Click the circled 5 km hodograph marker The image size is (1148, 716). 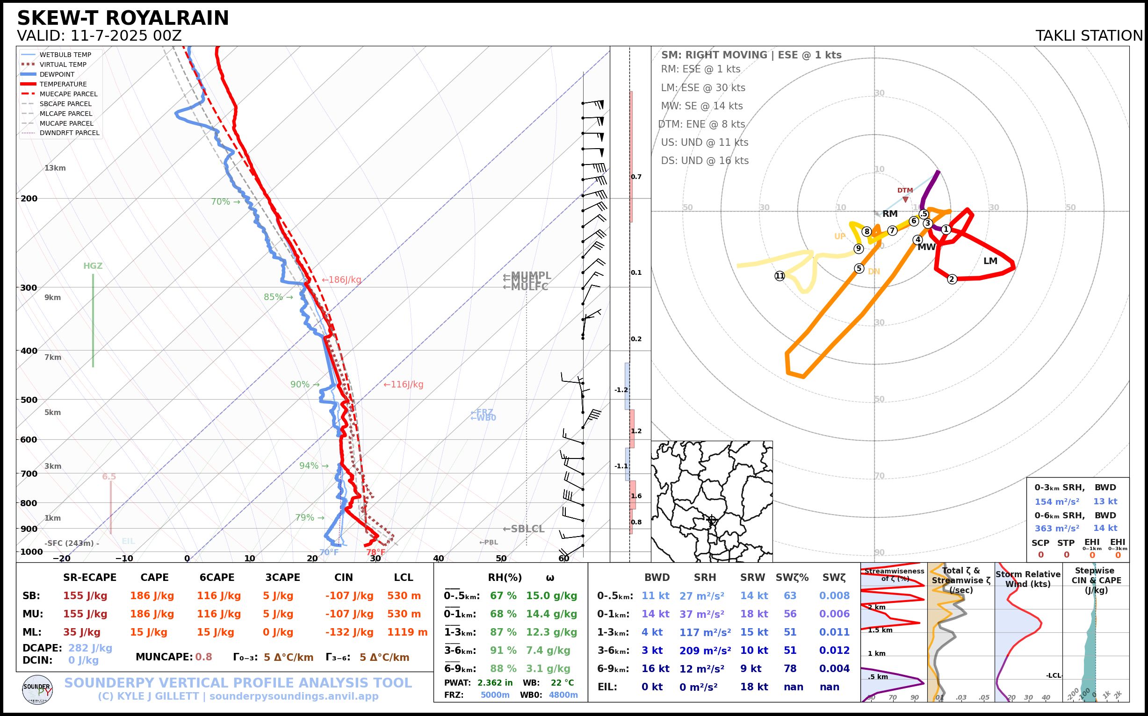859,268
